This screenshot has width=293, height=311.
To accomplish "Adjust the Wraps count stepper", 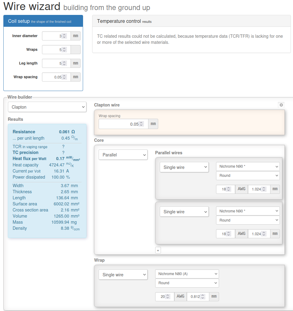I will click(64, 50).
